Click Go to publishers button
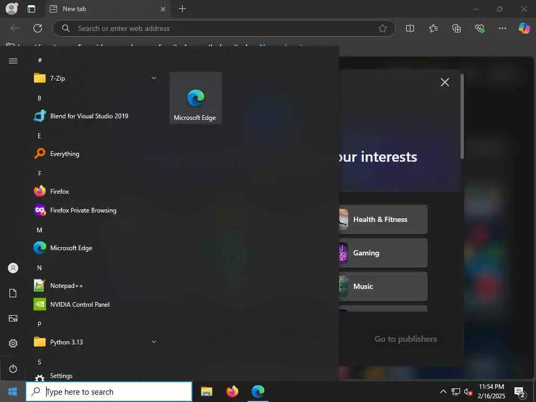 pos(406,339)
